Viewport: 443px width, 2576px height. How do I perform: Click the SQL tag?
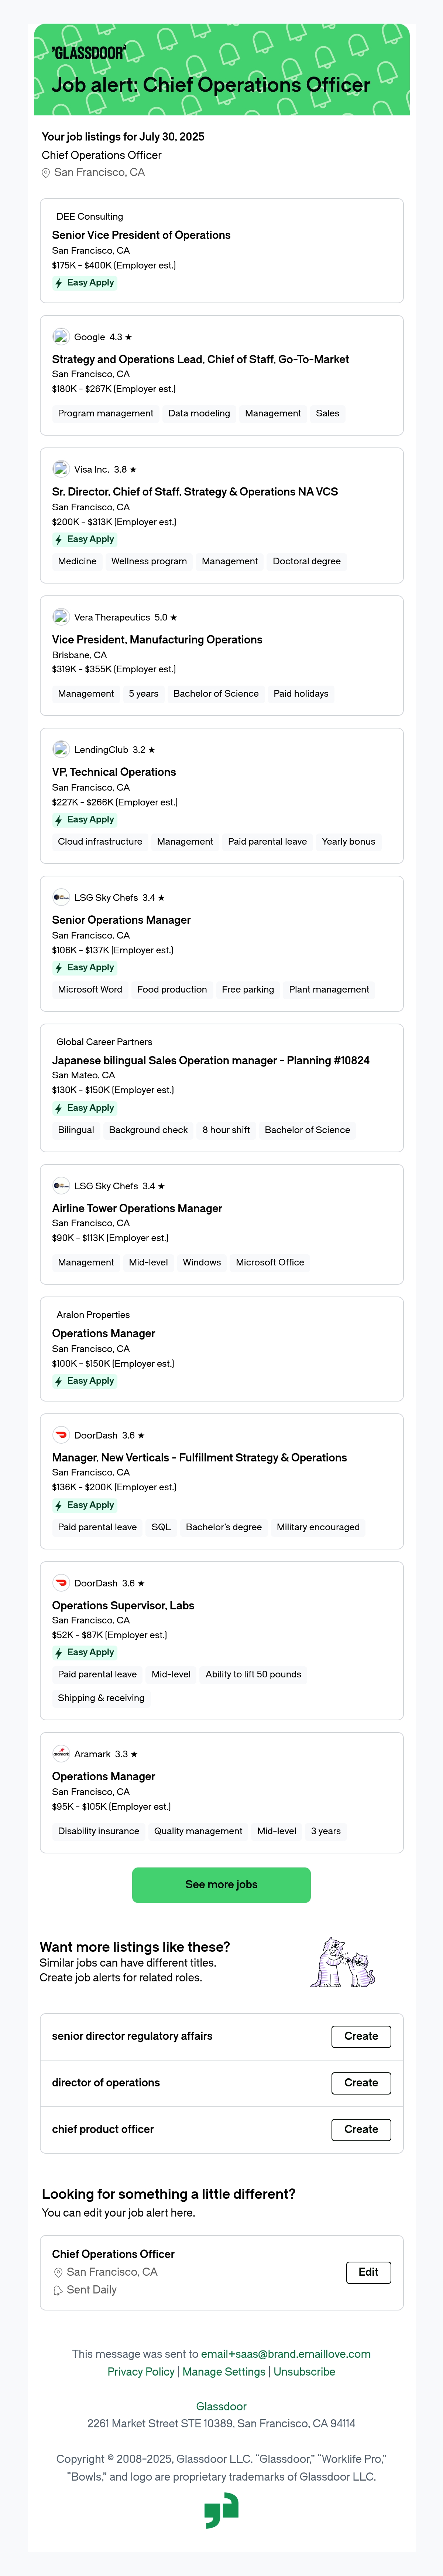pyautogui.click(x=161, y=1527)
